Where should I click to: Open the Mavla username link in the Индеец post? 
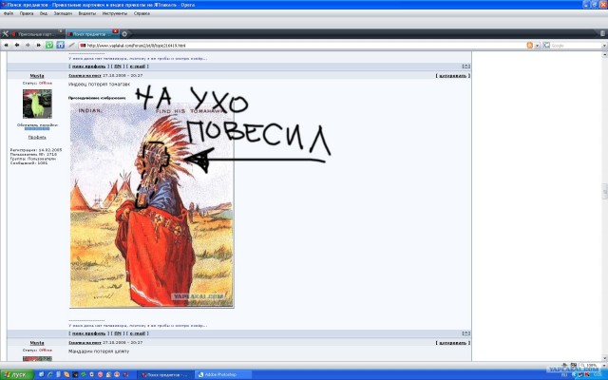37,76
